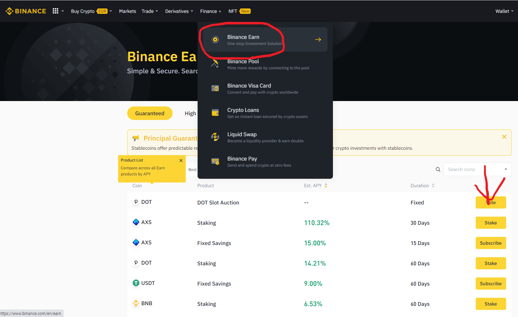
Task: Vote on the DOT Slot Auction
Action: coord(491,202)
